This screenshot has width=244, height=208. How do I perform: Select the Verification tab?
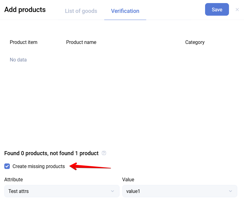(x=125, y=11)
